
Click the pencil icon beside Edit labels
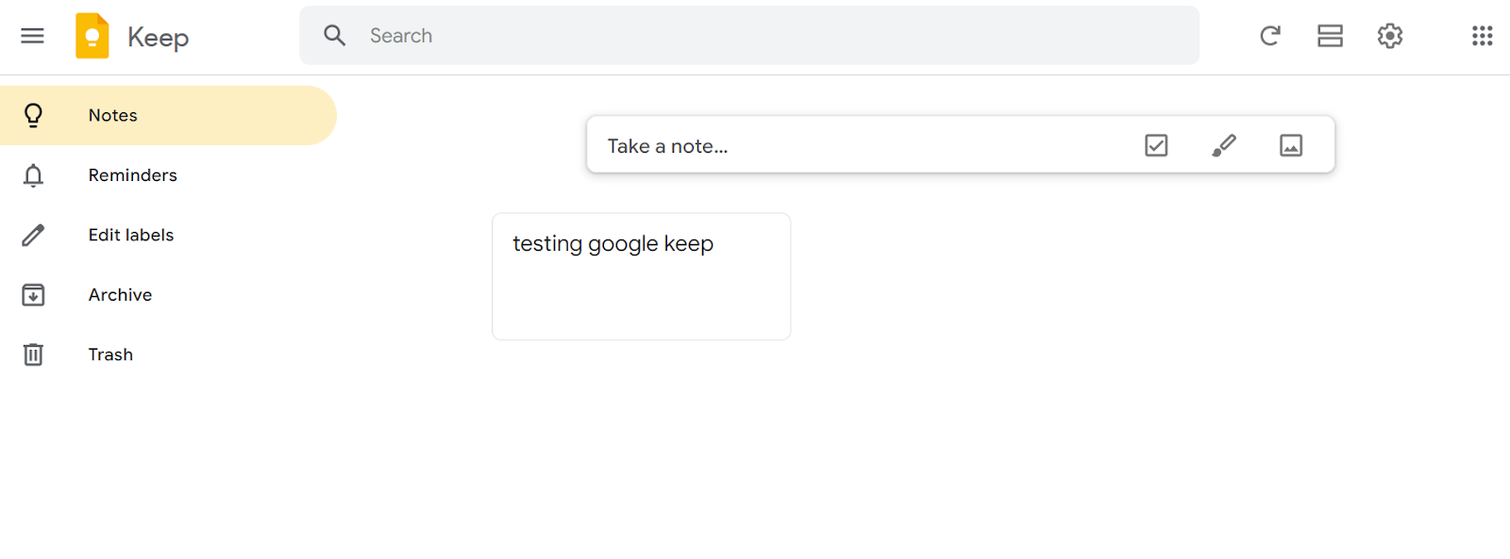pos(33,235)
